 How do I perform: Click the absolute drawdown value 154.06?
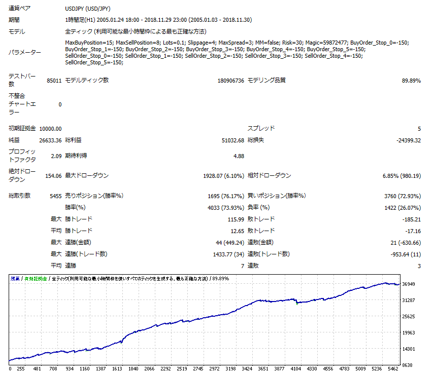tap(53, 176)
